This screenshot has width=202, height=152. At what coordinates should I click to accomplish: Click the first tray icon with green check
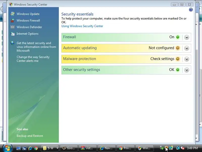162,148
